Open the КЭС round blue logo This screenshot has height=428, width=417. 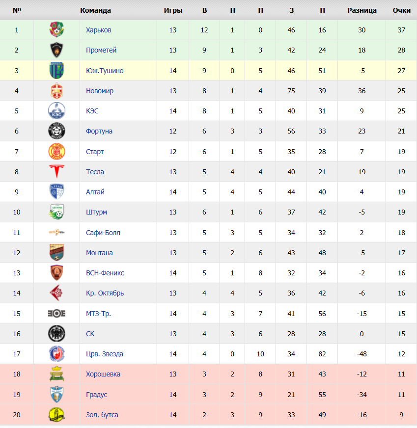tap(56, 111)
